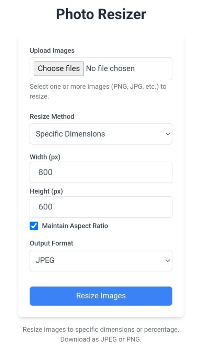Click the Height (px) label
The image size is (202, 352).
[x=46, y=191]
